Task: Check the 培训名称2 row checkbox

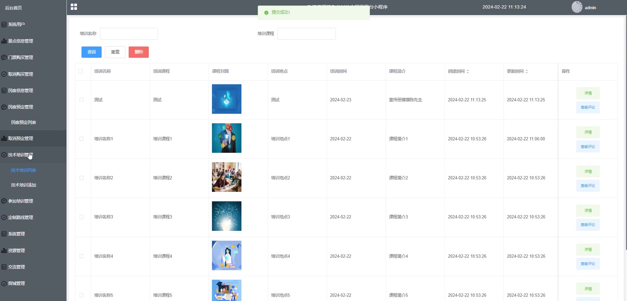Action: 82,178
